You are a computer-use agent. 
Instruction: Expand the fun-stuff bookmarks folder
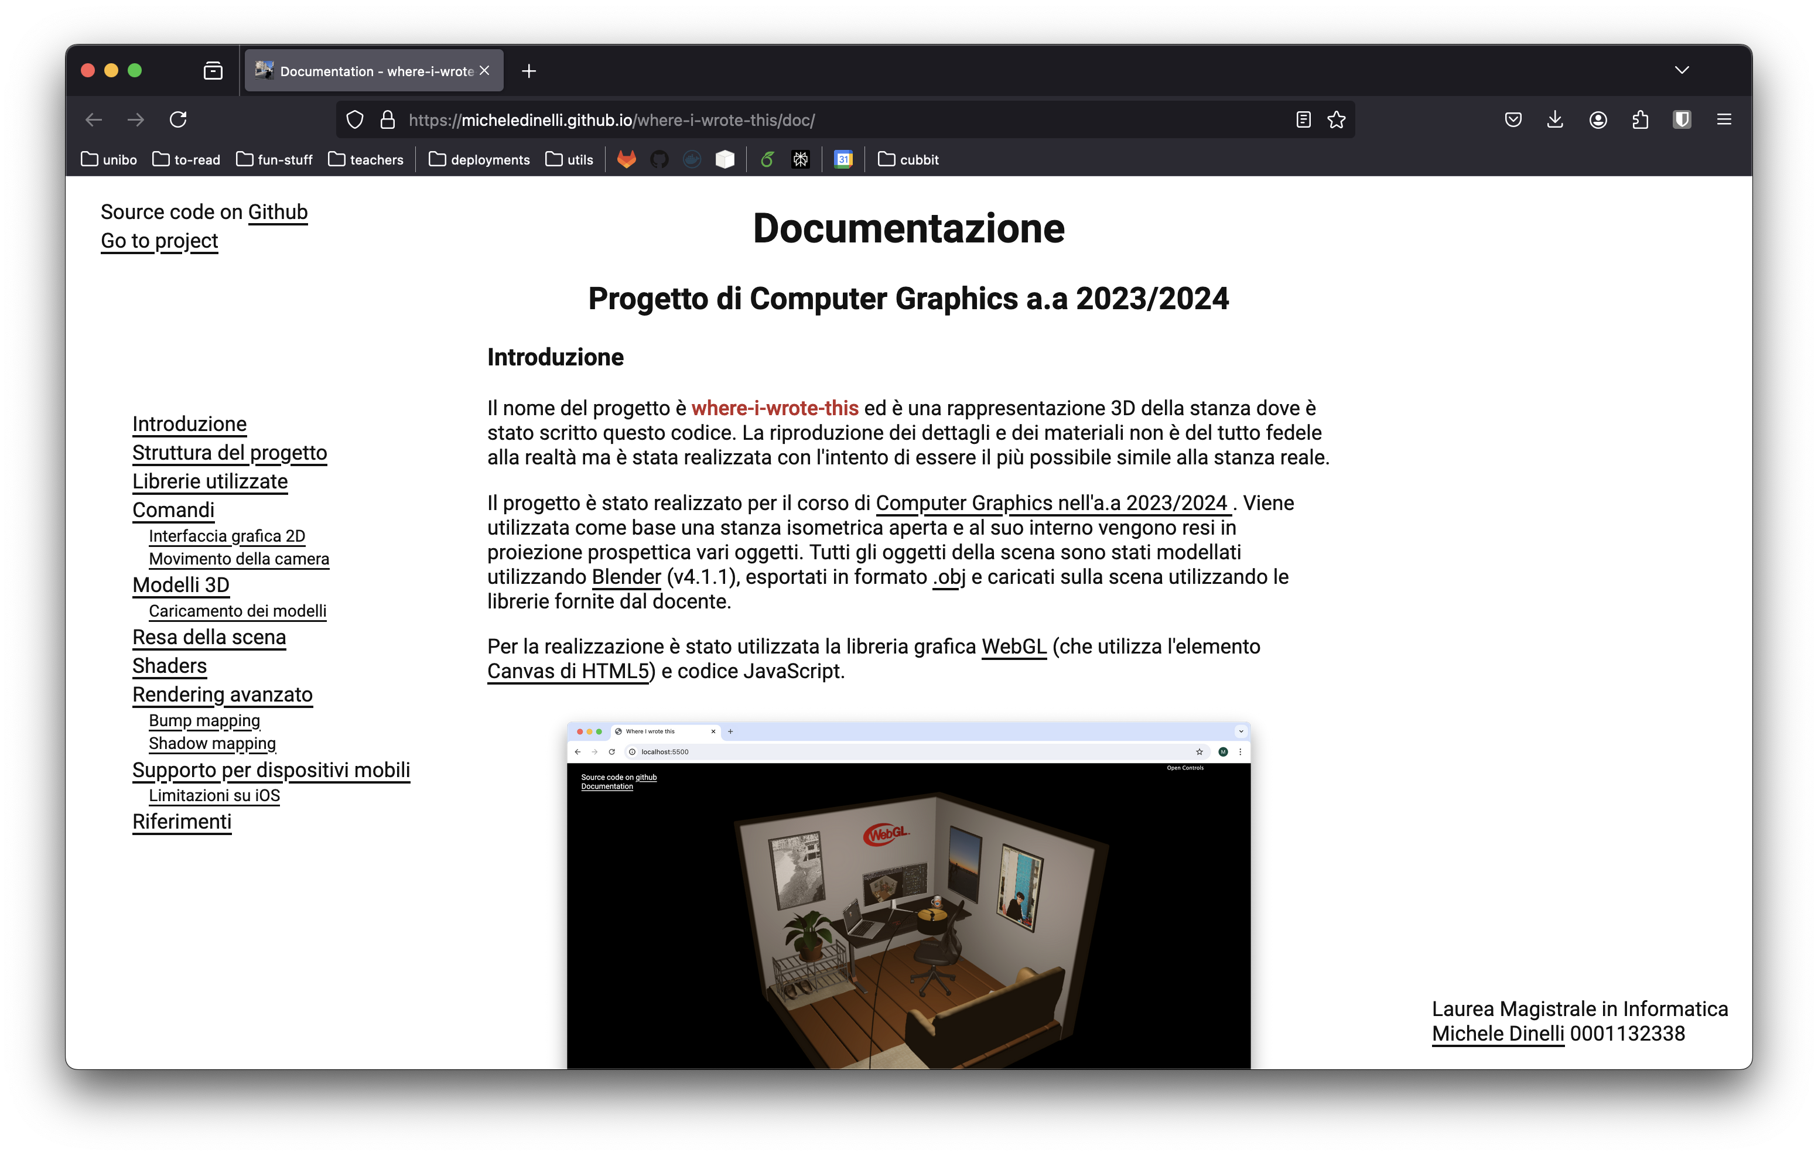point(274,159)
